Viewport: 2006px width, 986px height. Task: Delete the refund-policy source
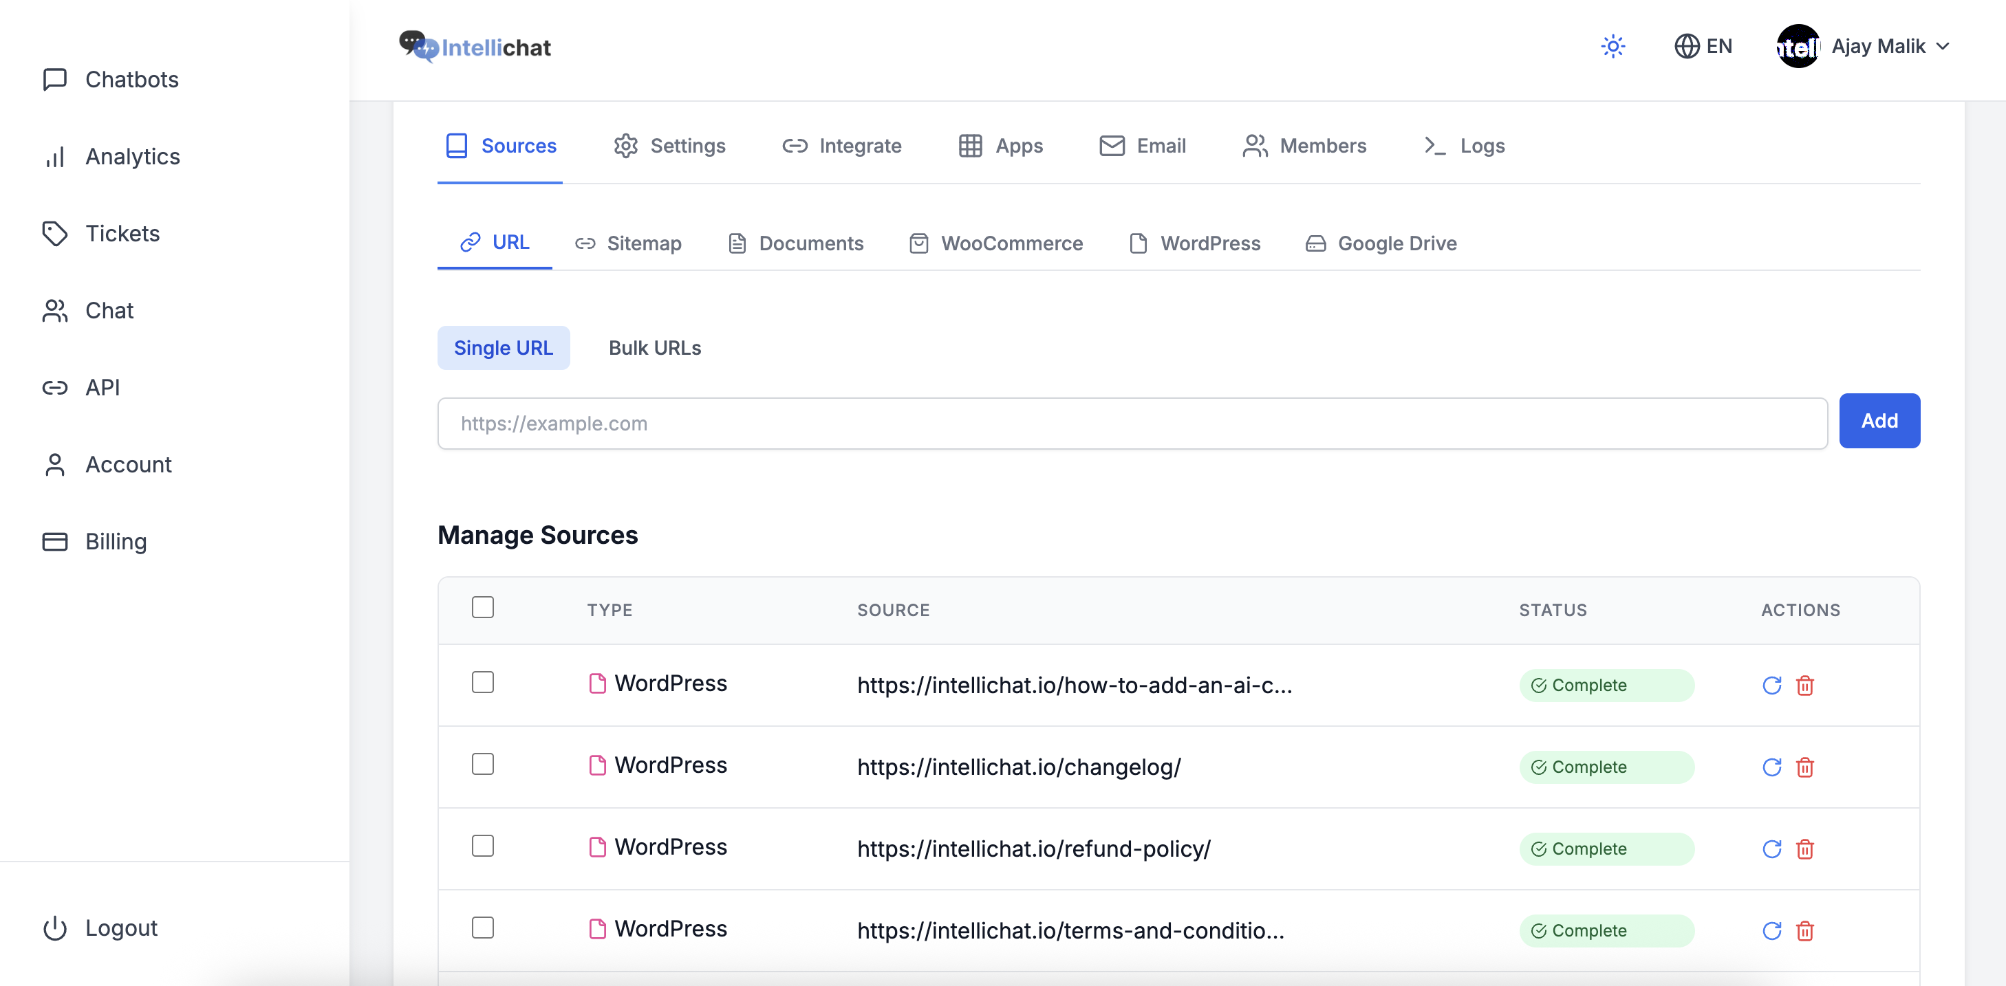pos(1806,849)
